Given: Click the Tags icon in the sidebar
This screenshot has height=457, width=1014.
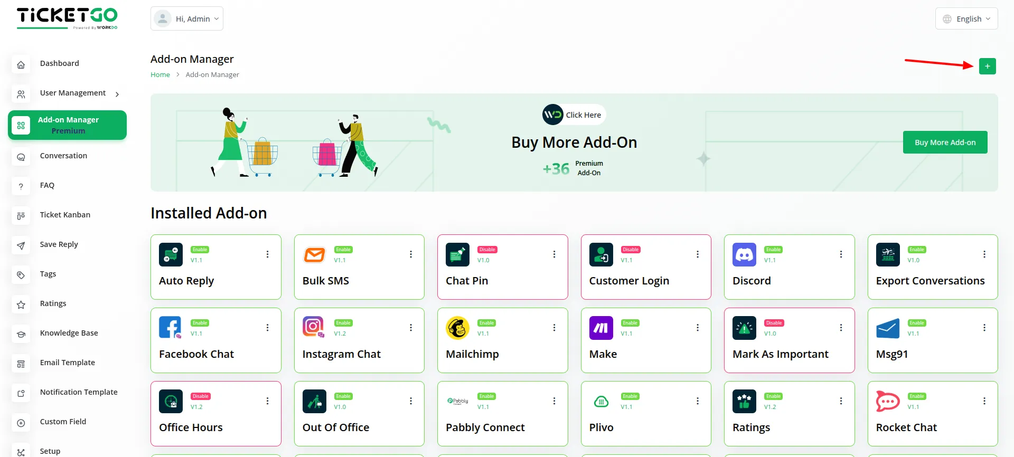Looking at the screenshot, I should [x=21, y=275].
